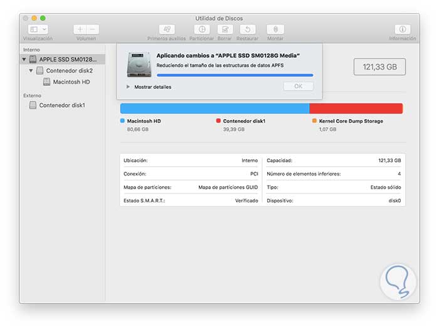Screen dimensions: 439x329
Task: Click the Contenedor disk2 drive icon
Action: [40, 70]
